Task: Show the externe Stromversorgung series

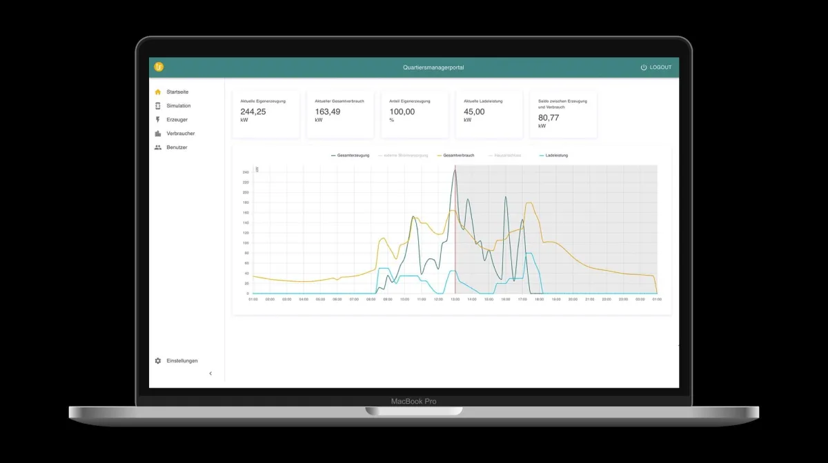Action: [403, 156]
